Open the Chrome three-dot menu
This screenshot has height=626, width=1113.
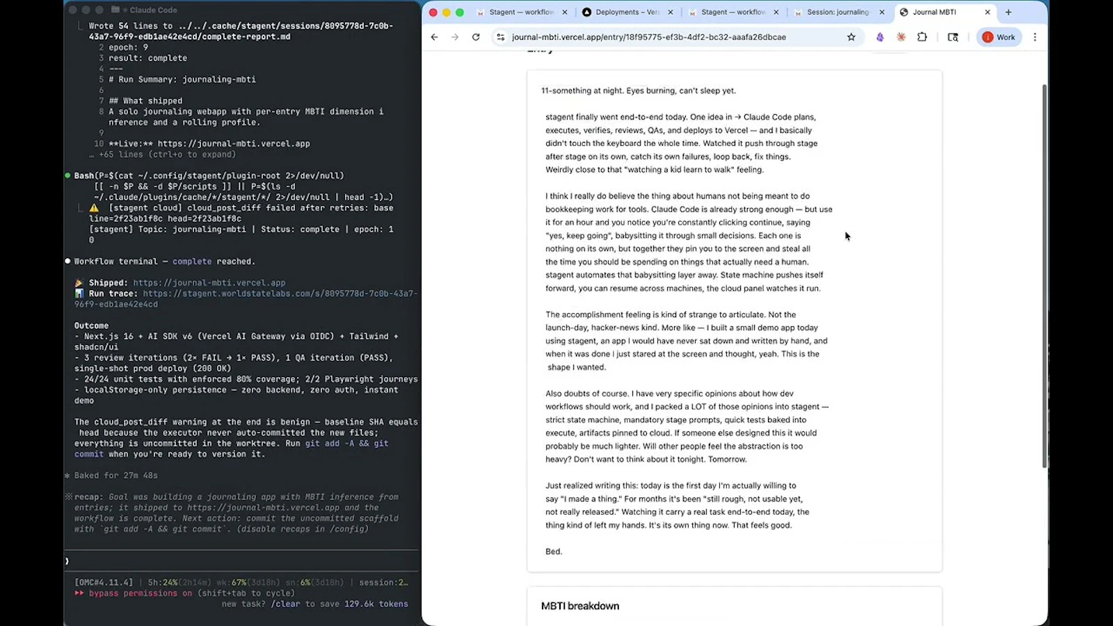[1035, 37]
